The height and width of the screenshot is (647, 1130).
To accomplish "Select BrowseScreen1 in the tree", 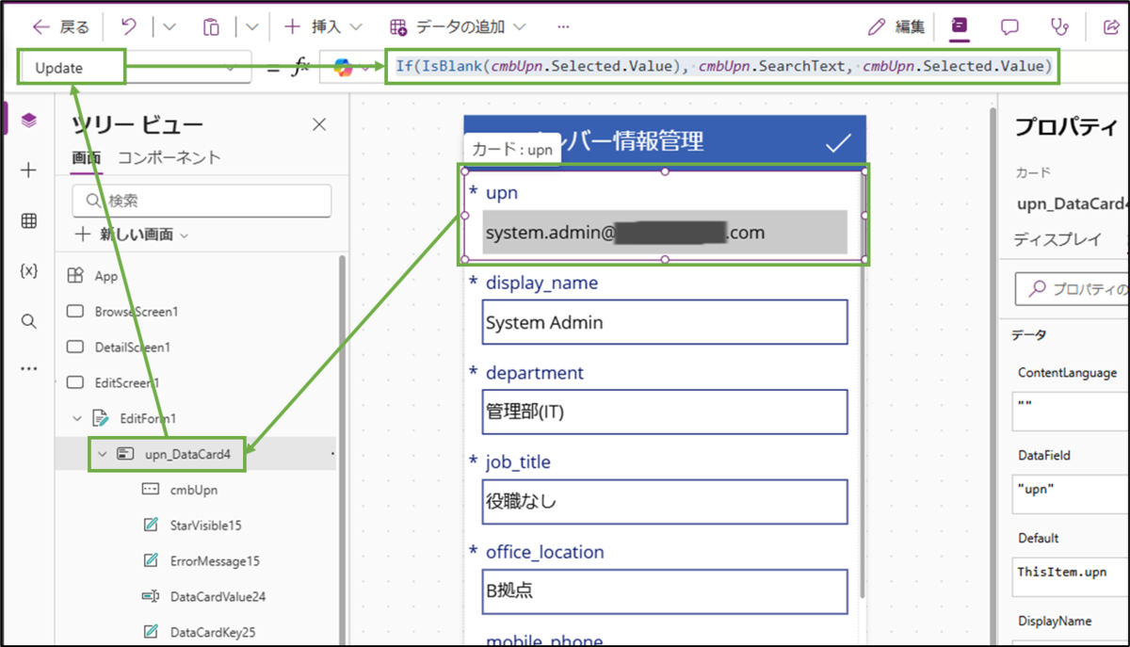I will 137,312.
